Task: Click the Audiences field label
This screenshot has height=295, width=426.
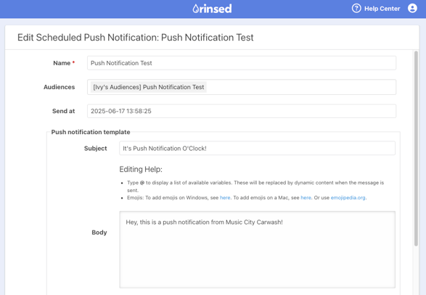Action: (59, 87)
